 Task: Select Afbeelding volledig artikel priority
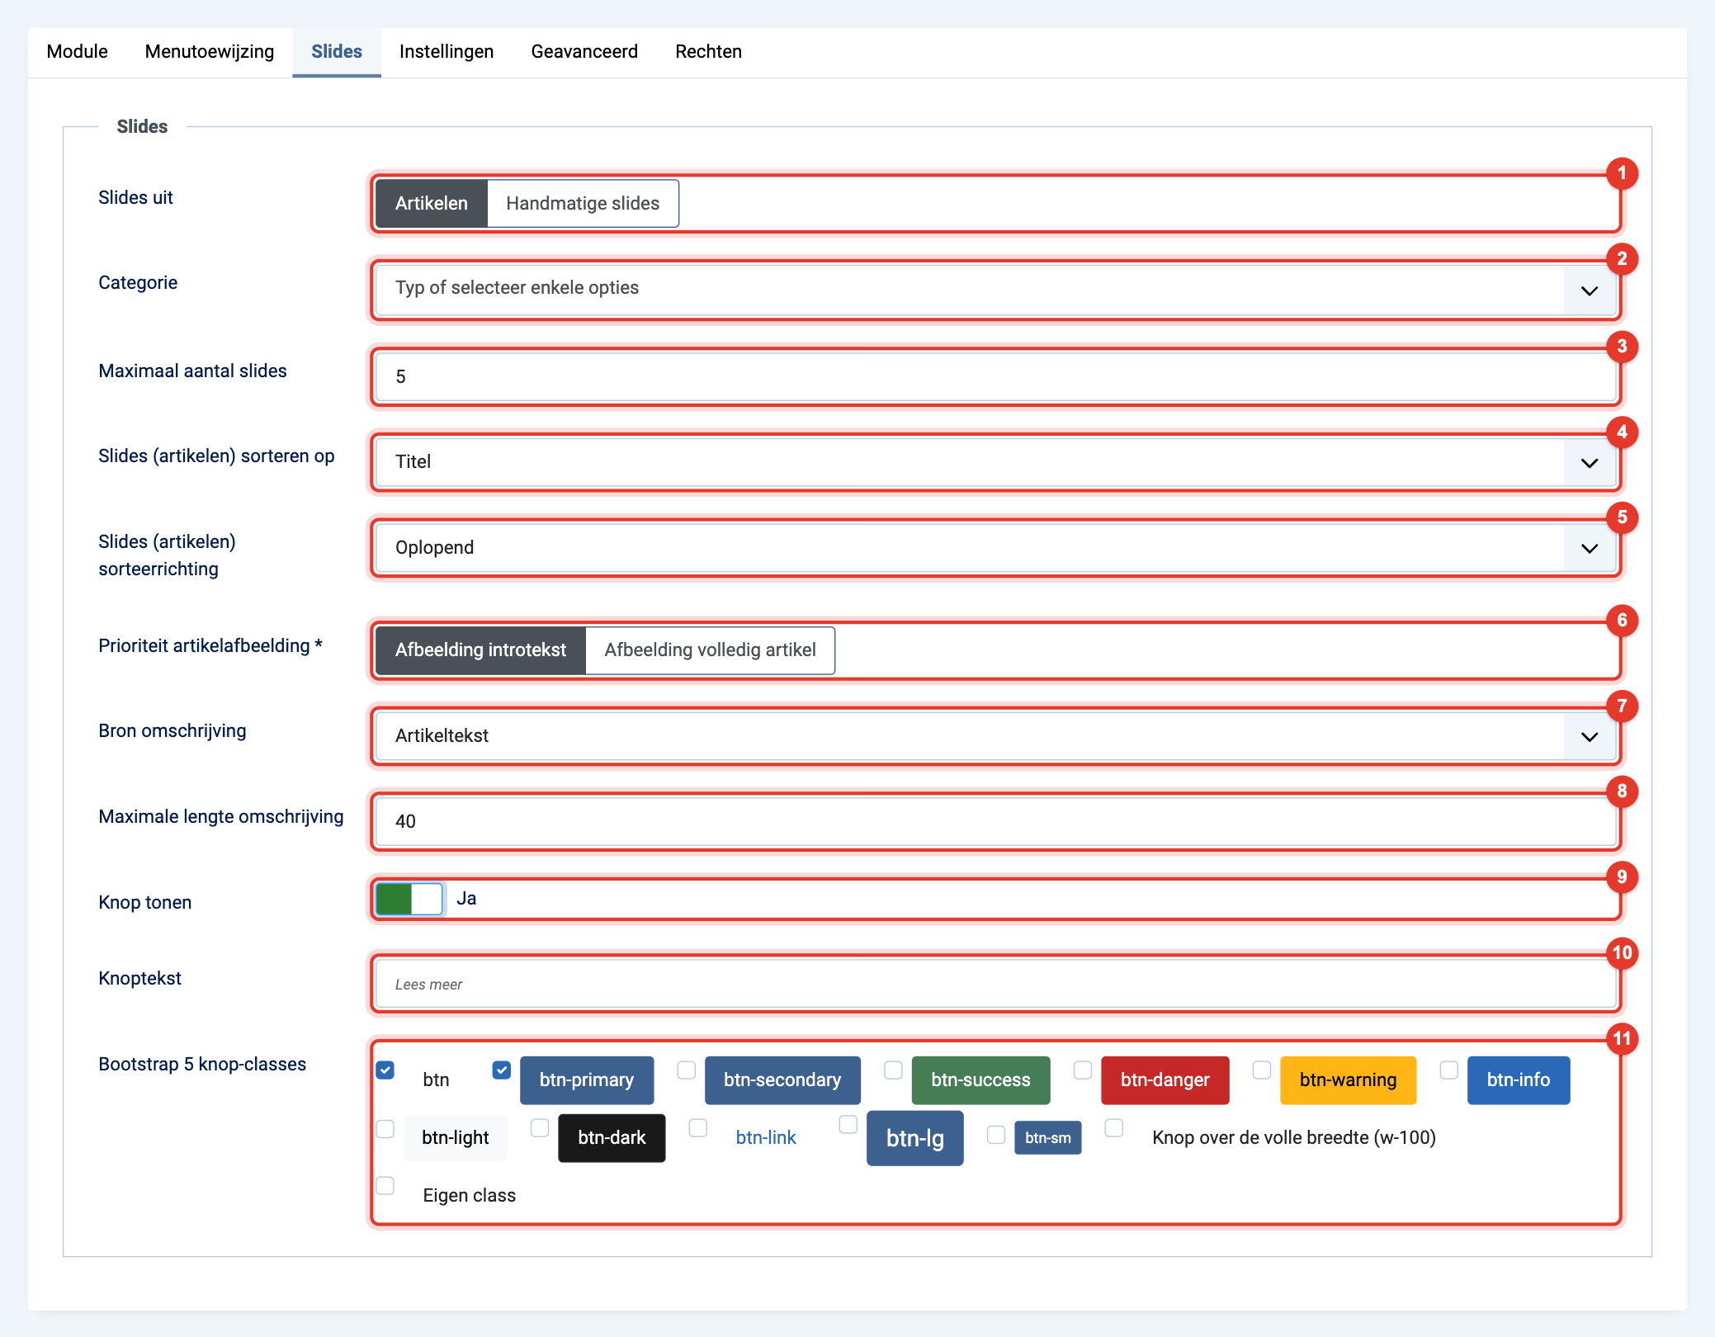710,650
